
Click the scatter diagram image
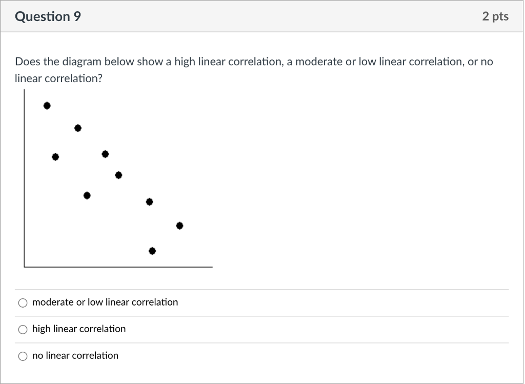tap(118, 179)
